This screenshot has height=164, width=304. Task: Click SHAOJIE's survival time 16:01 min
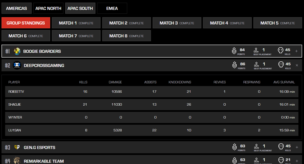tap(287, 104)
